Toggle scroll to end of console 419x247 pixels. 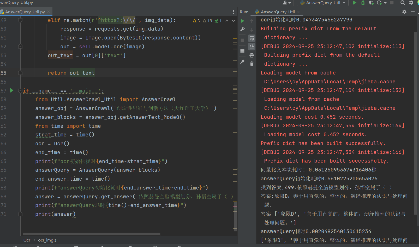point(252,47)
